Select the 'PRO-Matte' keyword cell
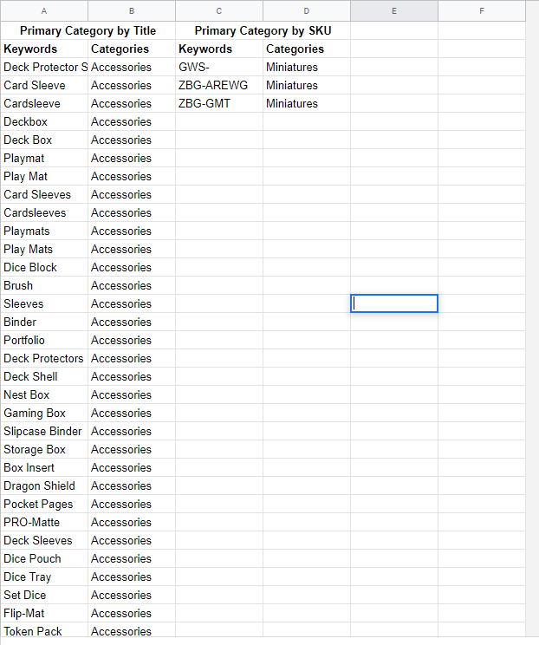 44,522
